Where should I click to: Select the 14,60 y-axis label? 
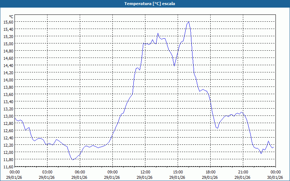click(8, 58)
